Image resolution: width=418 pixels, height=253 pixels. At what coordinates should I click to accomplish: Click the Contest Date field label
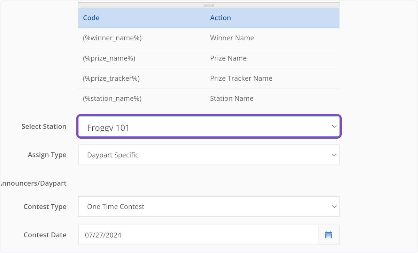[x=45, y=235]
